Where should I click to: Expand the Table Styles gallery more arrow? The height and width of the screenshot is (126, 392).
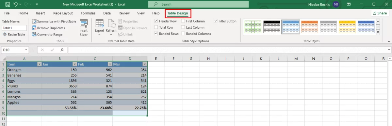(378, 33)
